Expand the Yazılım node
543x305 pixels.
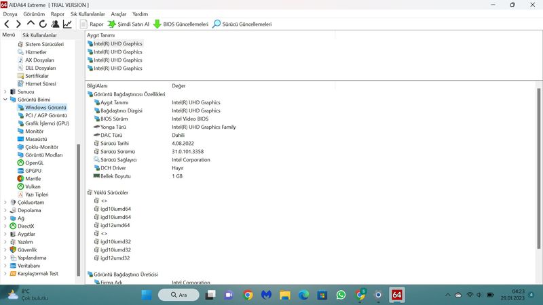[5, 242]
